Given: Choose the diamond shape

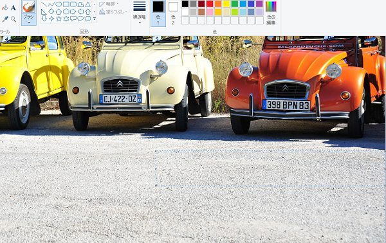Looking at the screenshot, I should [51, 12].
